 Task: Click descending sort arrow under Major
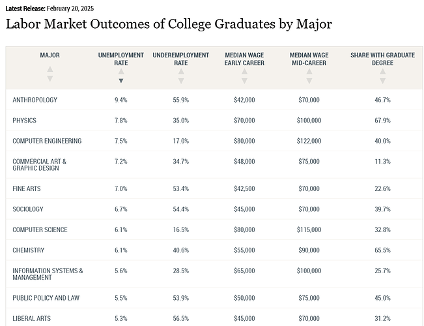click(x=49, y=79)
